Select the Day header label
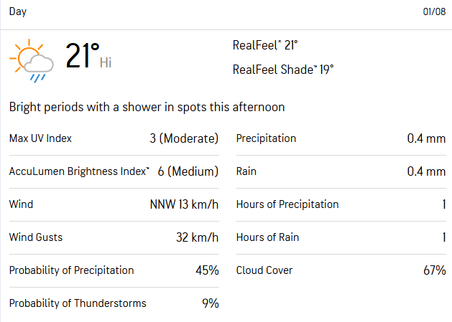The height and width of the screenshot is (322, 452). pos(18,11)
